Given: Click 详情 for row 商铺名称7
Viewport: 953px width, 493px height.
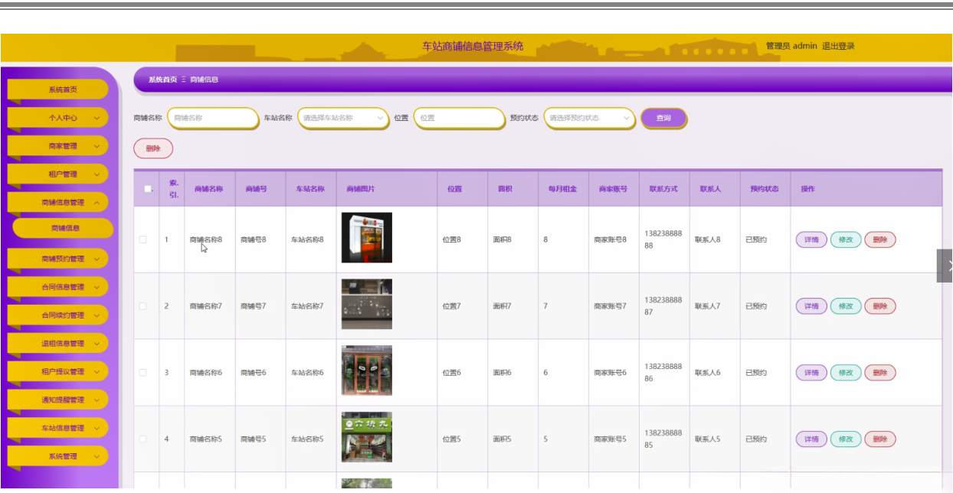Looking at the screenshot, I should [x=811, y=306].
